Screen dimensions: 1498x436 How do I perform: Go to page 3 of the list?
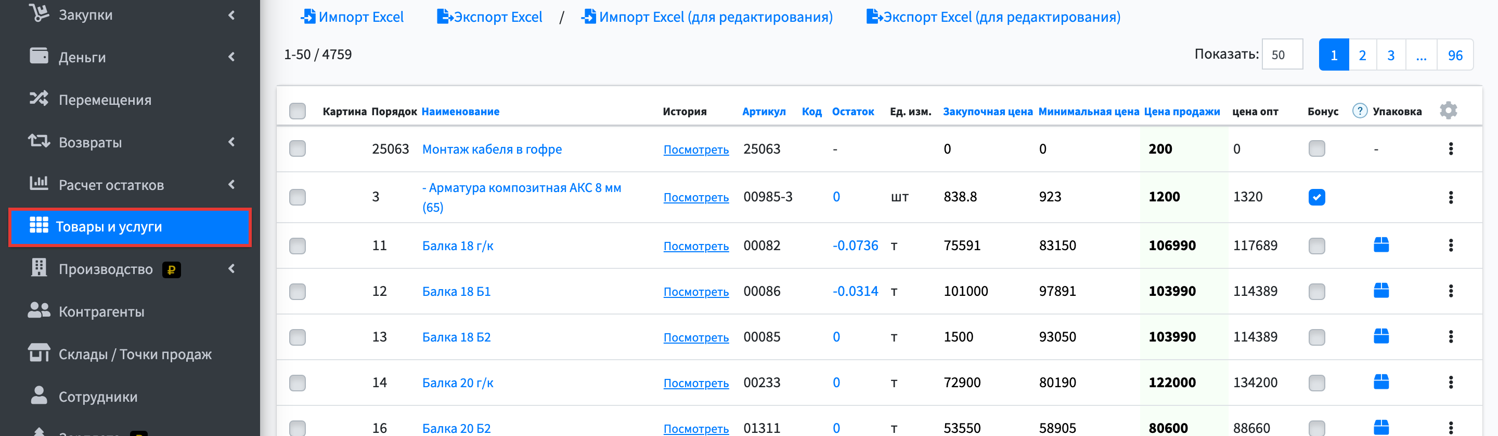(1391, 55)
